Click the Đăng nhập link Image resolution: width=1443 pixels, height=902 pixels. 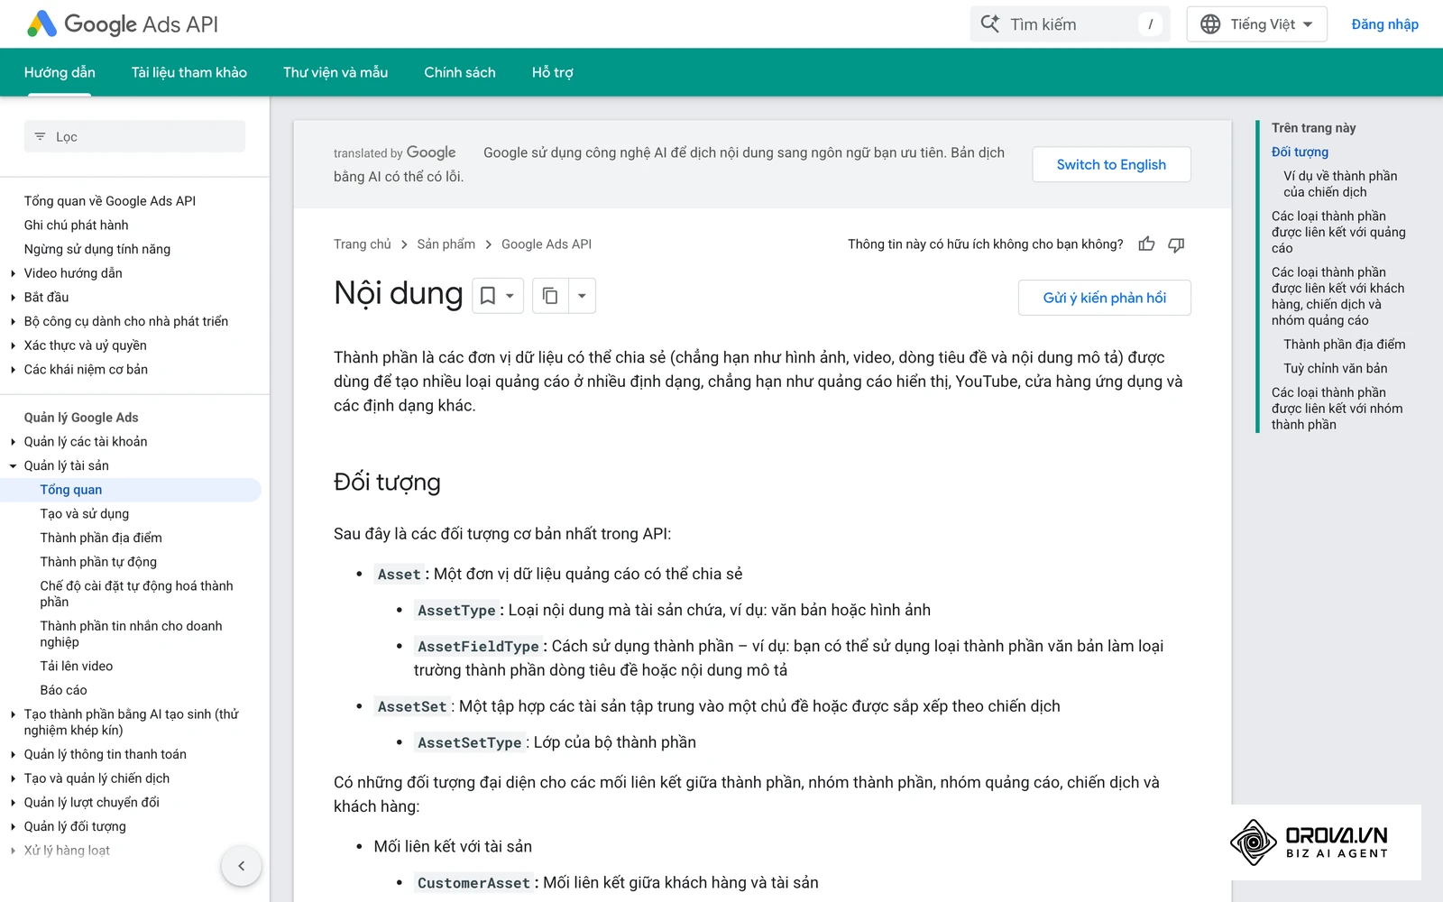[x=1384, y=24]
